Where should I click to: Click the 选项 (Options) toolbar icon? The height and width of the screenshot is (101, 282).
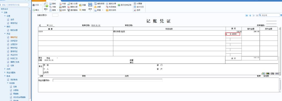(x=135, y=10)
